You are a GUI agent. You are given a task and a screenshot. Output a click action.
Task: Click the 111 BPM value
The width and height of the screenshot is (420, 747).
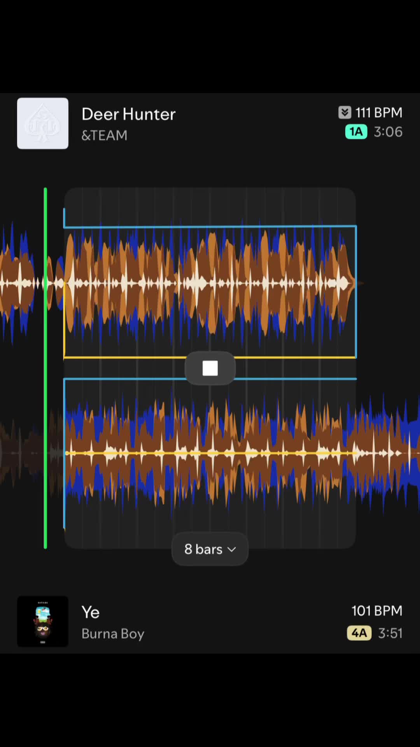tap(379, 112)
